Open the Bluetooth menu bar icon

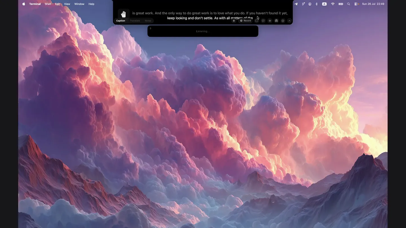(317, 4)
